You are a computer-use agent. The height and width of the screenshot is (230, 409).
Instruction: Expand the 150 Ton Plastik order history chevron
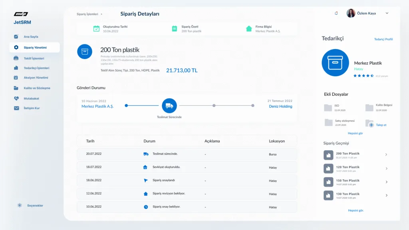click(386, 182)
